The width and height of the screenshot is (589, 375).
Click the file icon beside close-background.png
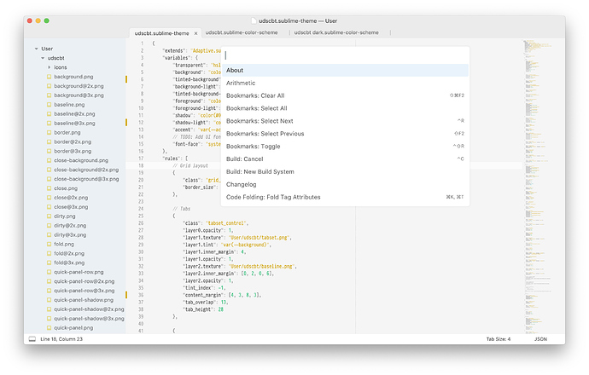[x=49, y=160]
